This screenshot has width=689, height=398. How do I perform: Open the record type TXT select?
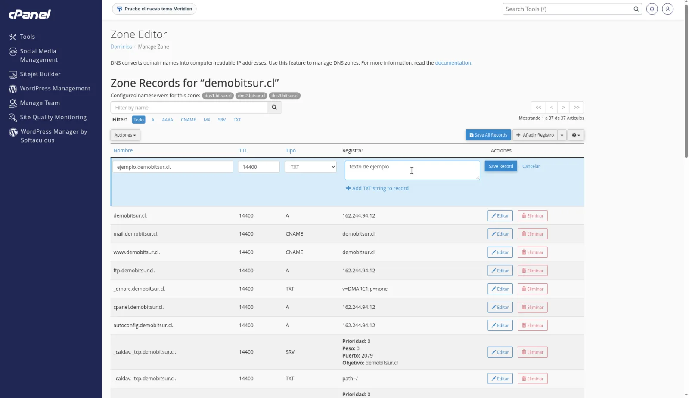pos(310,167)
